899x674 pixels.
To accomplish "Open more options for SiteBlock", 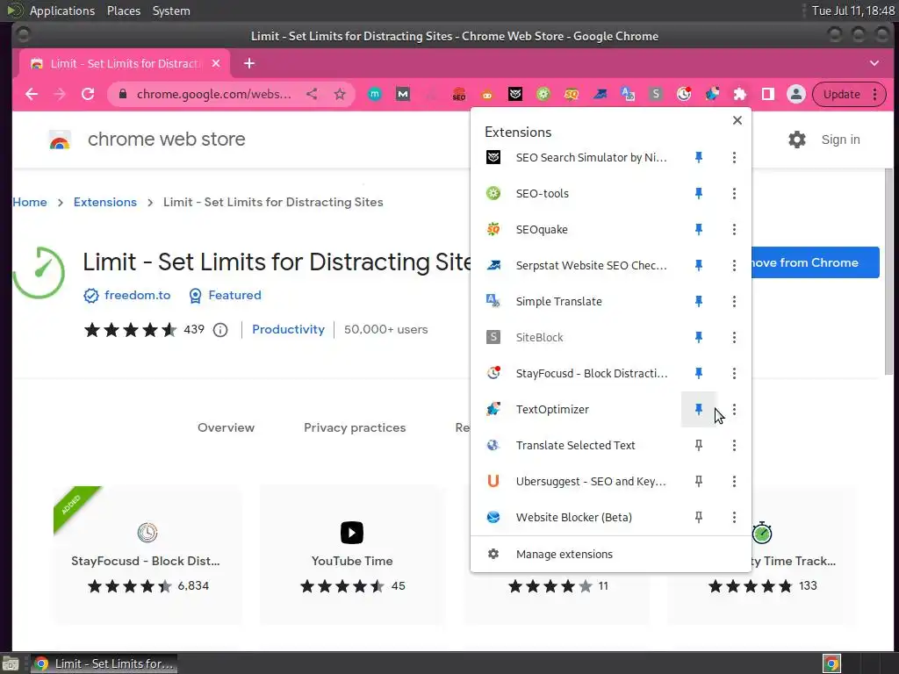I will coord(734,337).
